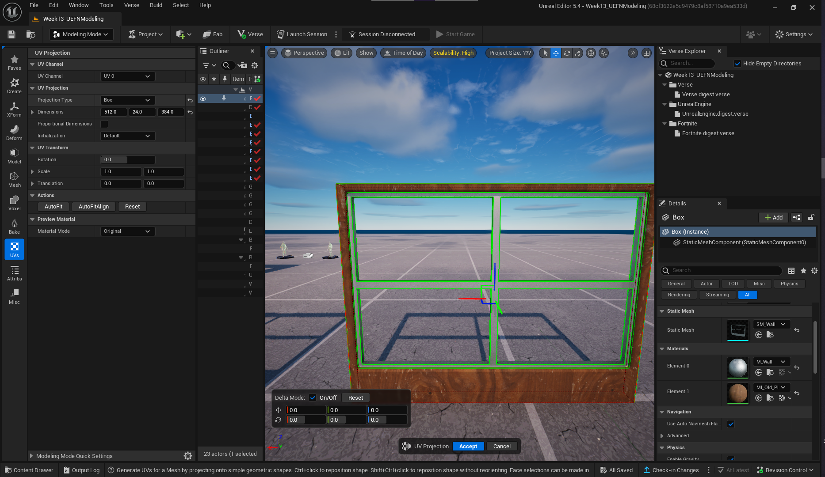Click the M_Wall material thumbnail
825x477 pixels.
[x=738, y=368]
